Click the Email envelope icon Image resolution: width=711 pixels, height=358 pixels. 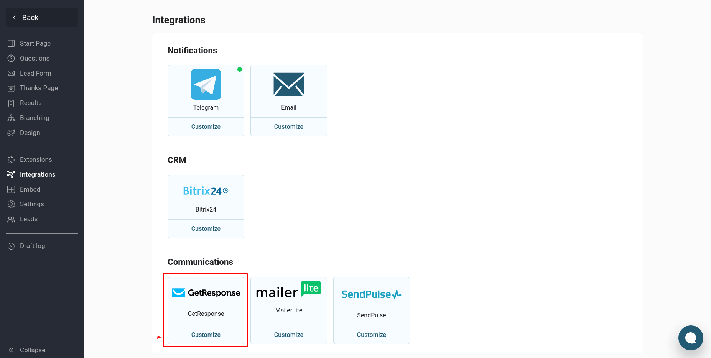(288, 84)
